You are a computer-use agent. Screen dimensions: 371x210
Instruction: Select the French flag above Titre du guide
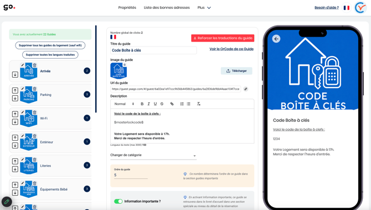coord(113,37)
